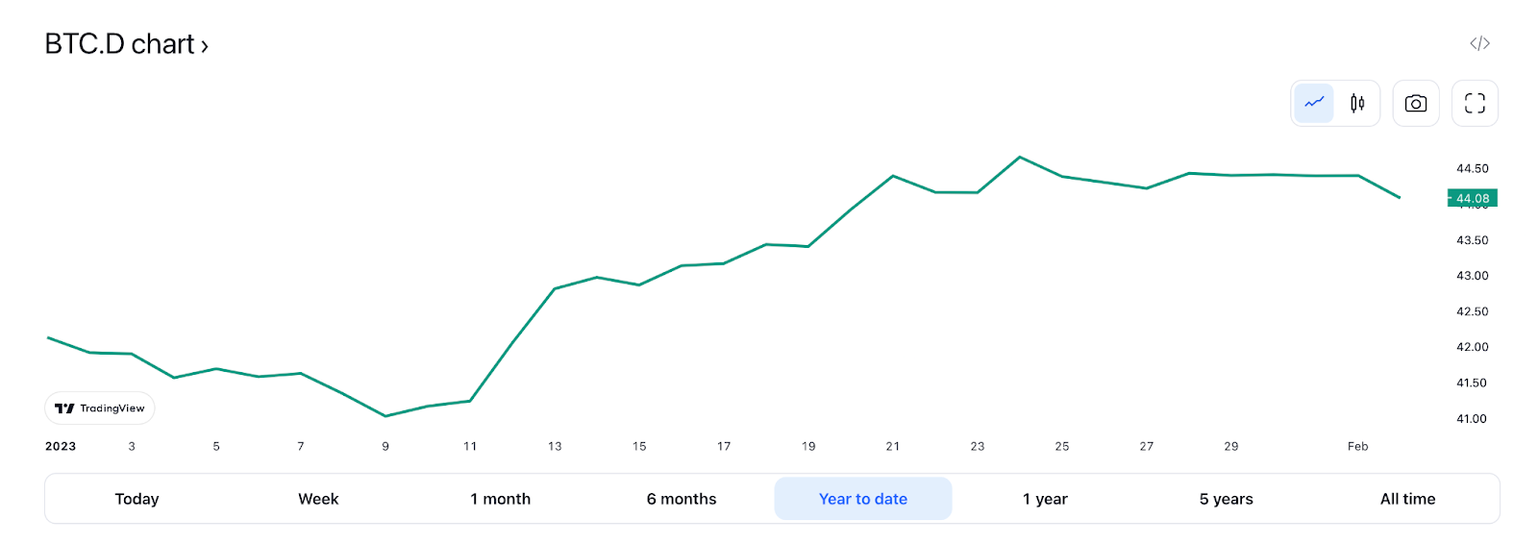This screenshot has height=544, width=1538.
Task: Take a chart snapshot with camera icon
Action: [1416, 103]
